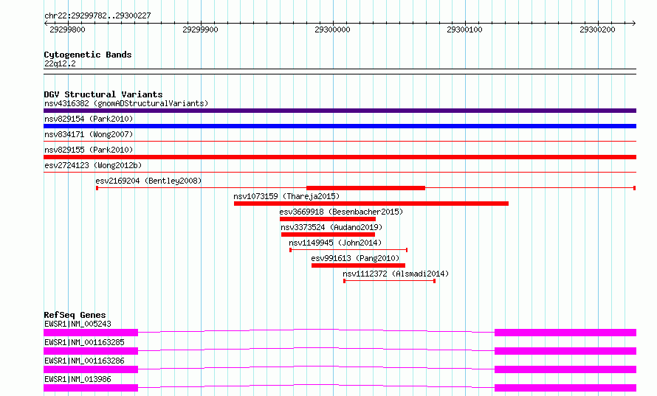Click ruler position 29300200

coord(597,29)
